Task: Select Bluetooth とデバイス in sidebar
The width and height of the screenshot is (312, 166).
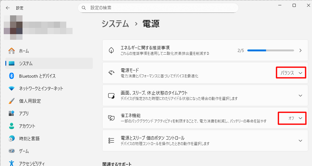Action: 49,76
